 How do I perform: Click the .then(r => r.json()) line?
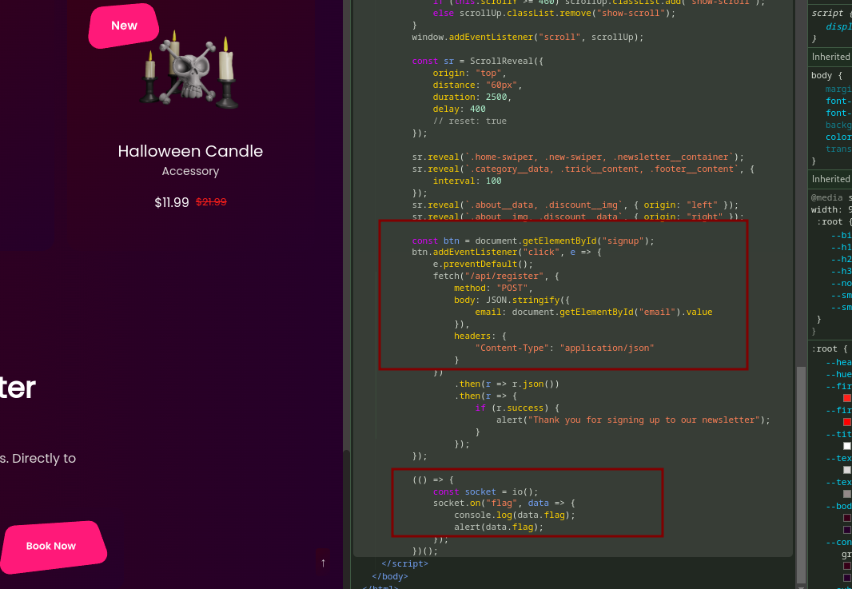click(x=507, y=384)
